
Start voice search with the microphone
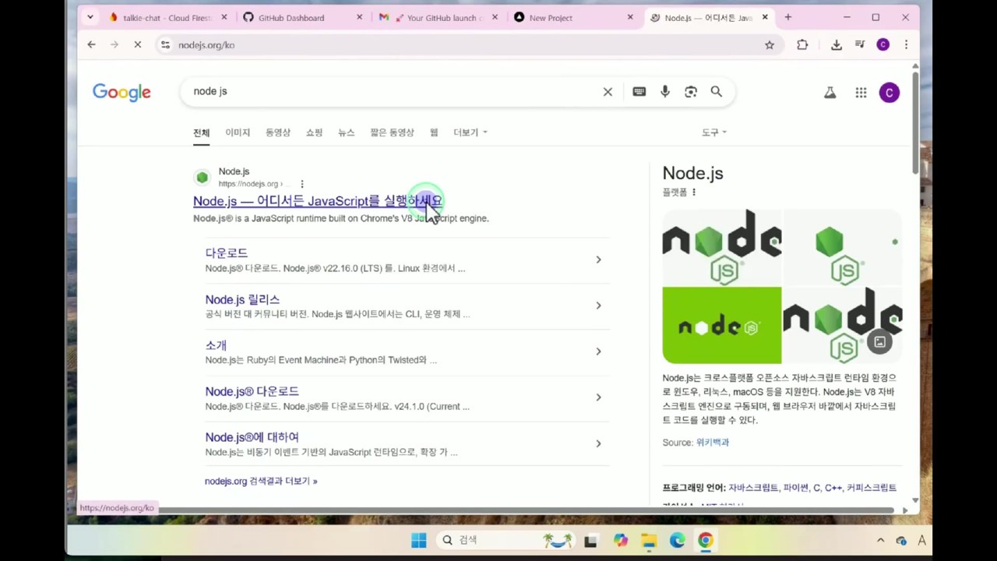tap(665, 92)
